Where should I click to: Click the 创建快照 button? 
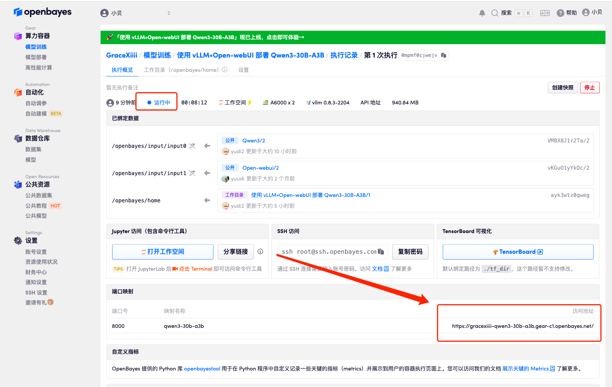(563, 88)
